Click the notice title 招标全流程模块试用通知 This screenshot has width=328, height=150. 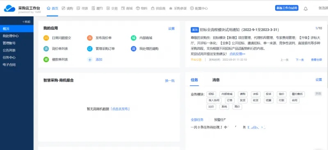pos(239,30)
